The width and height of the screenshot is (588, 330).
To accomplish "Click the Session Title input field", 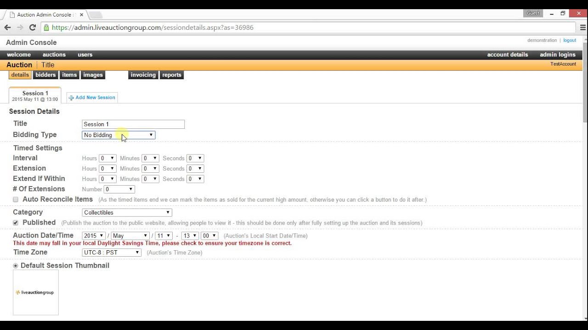I will click(x=133, y=124).
